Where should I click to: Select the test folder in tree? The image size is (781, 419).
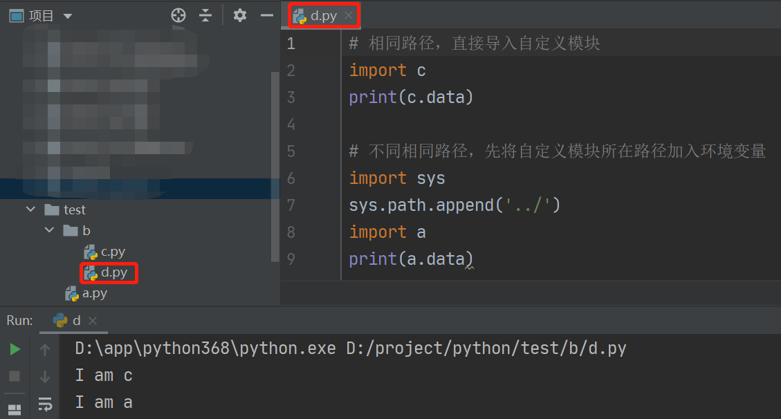75,209
